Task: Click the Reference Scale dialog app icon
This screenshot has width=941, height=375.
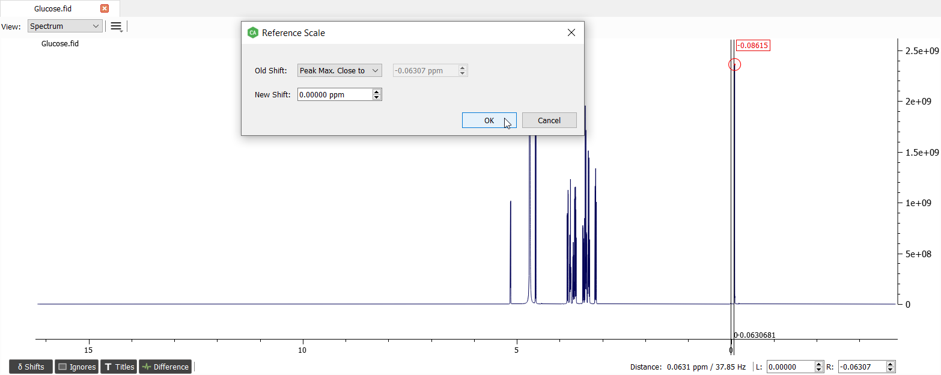Action: [253, 33]
